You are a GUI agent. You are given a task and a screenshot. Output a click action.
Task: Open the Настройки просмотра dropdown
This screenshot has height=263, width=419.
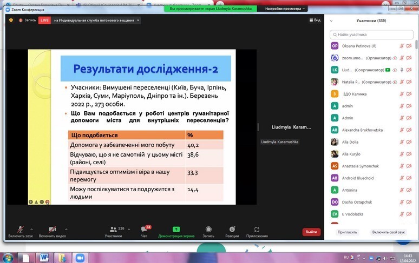tap(285, 9)
